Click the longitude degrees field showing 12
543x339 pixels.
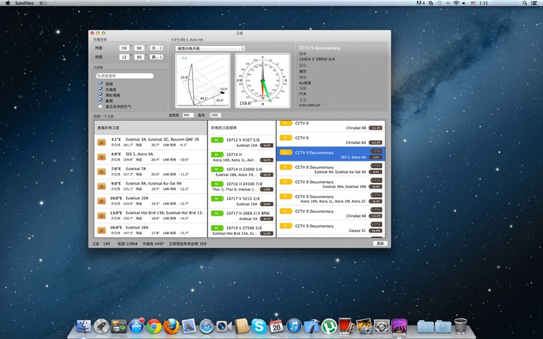(x=124, y=57)
